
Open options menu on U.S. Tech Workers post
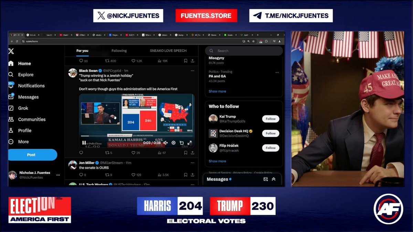[x=192, y=184]
